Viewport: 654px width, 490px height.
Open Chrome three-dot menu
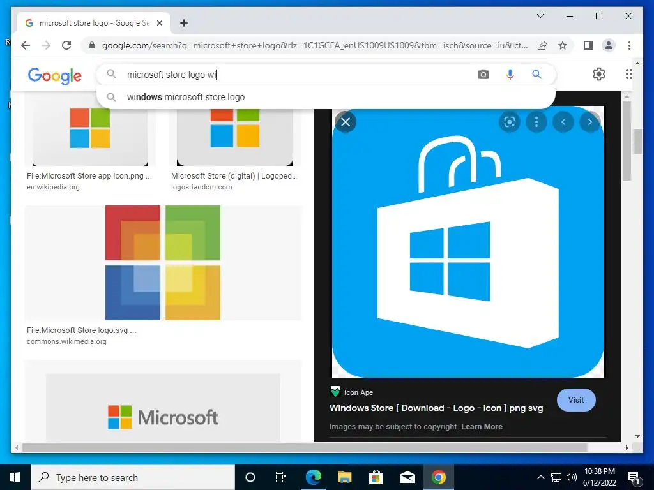(x=629, y=45)
